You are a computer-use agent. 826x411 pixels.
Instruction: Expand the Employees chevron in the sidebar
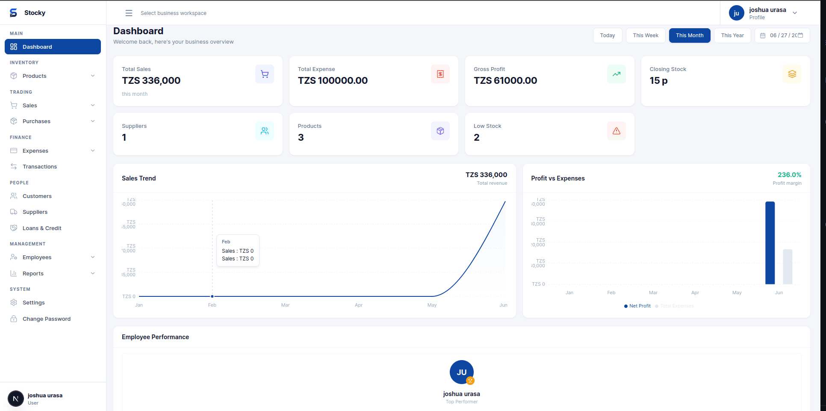[x=93, y=257]
